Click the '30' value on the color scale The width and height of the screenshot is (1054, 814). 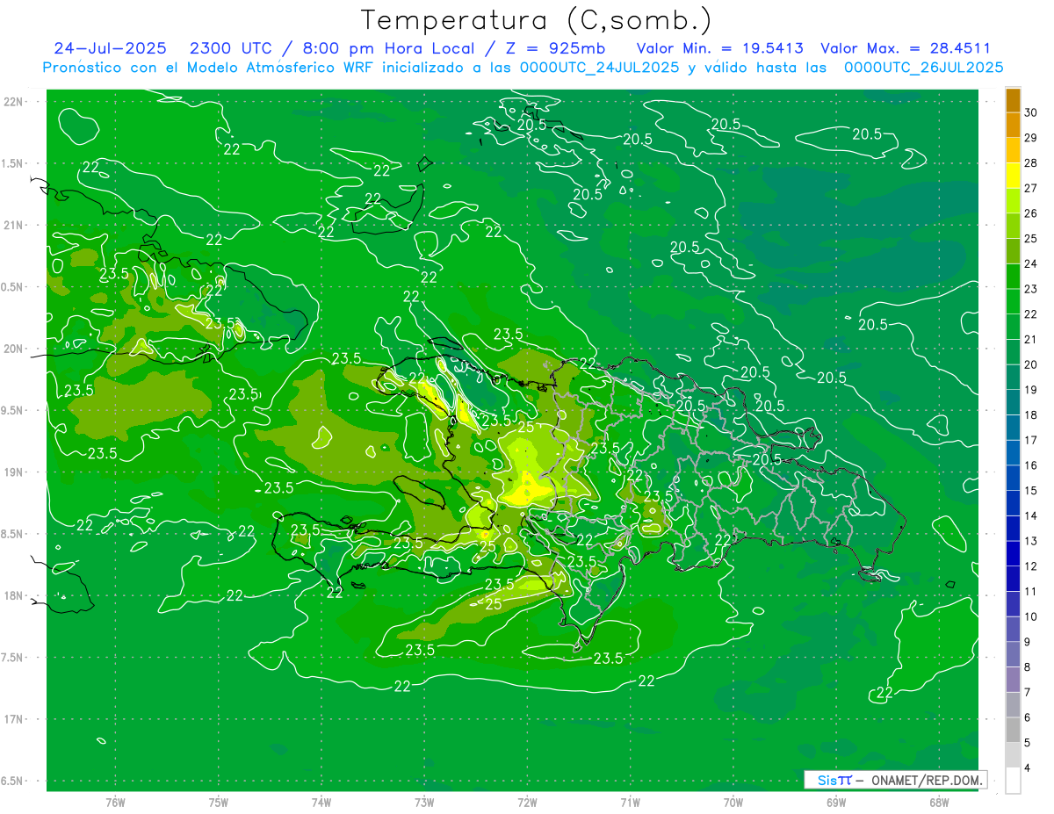[1031, 112]
